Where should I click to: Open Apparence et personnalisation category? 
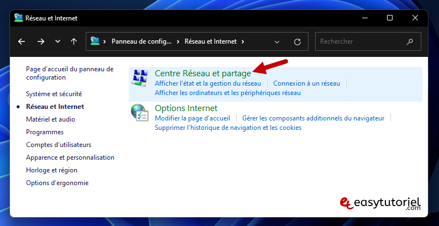pyautogui.click(x=70, y=157)
